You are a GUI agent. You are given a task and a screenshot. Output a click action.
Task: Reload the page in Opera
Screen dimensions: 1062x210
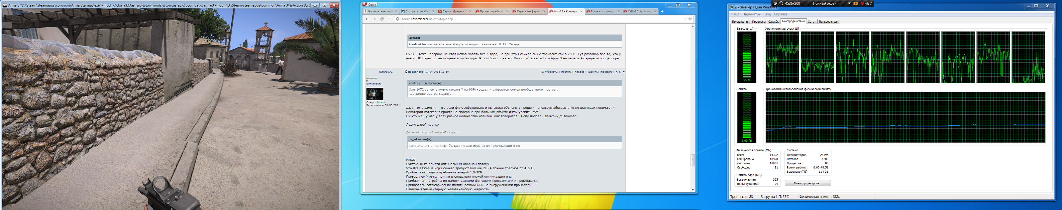[382, 19]
